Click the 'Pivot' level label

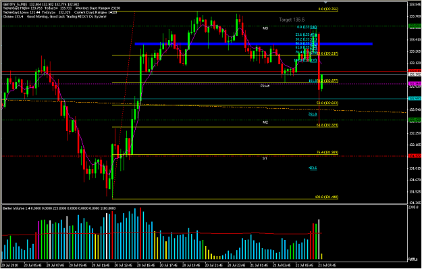pyautogui.click(x=265, y=86)
